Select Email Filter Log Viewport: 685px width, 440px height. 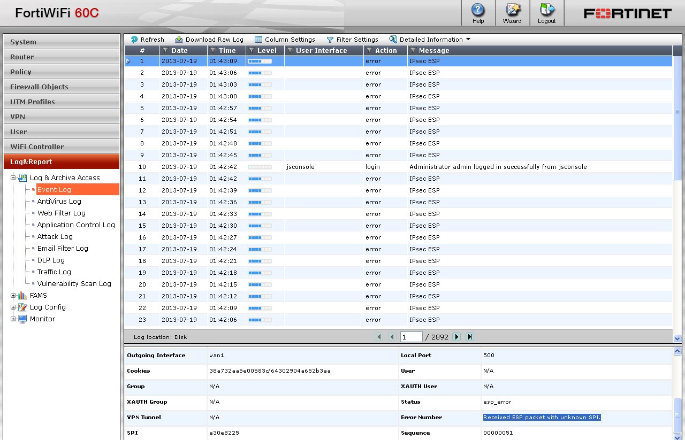pyautogui.click(x=63, y=249)
